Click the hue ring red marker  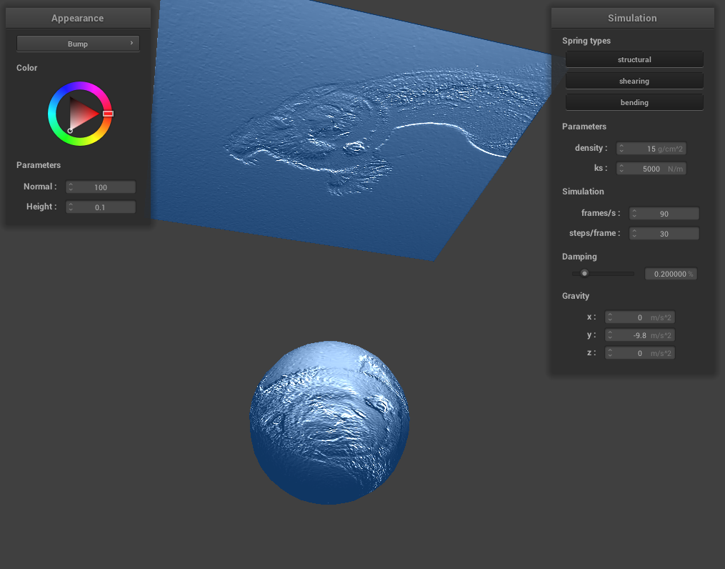coord(108,114)
